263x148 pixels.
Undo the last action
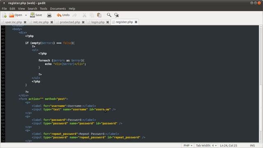point(63,15)
